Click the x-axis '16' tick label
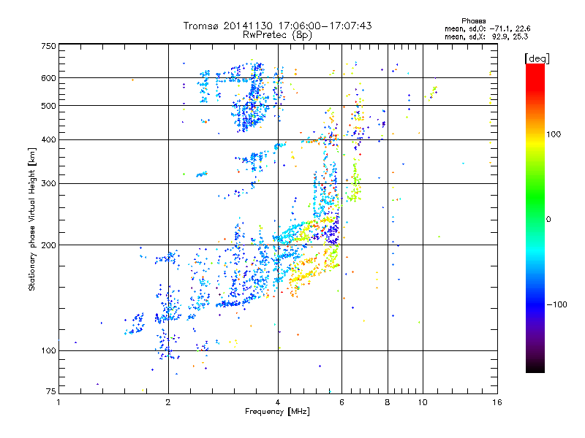The image size is (585, 438). [x=497, y=402]
